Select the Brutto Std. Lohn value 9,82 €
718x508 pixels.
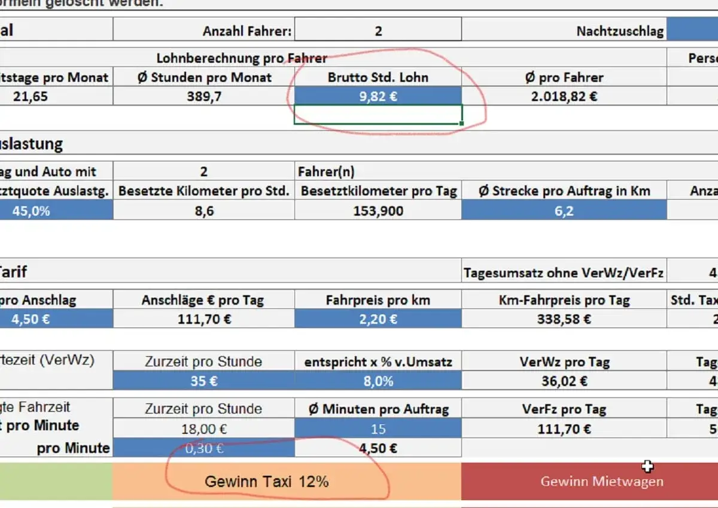(x=378, y=96)
